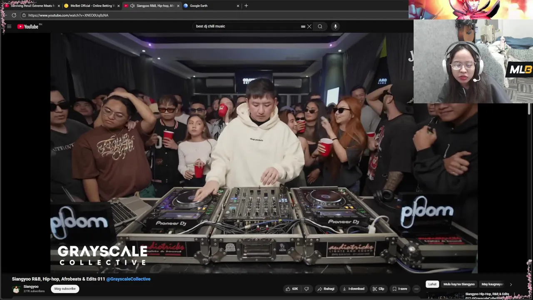
Task: Open the on-screen keyboard icon in search box
Action: click(303, 26)
